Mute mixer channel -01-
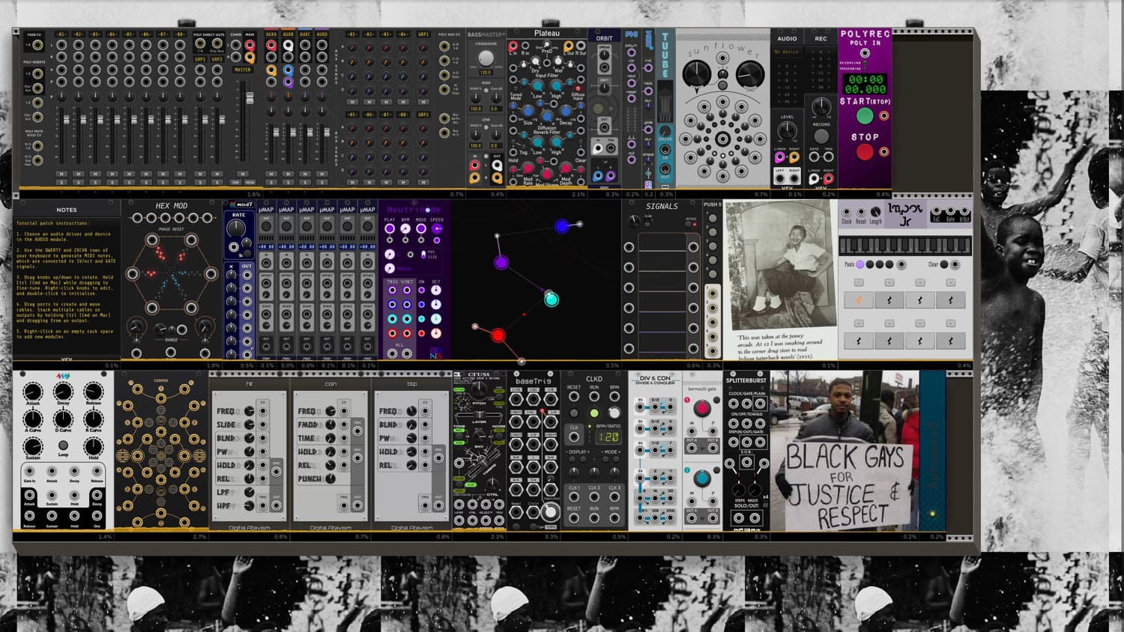The image size is (1124, 632). (x=61, y=174)
